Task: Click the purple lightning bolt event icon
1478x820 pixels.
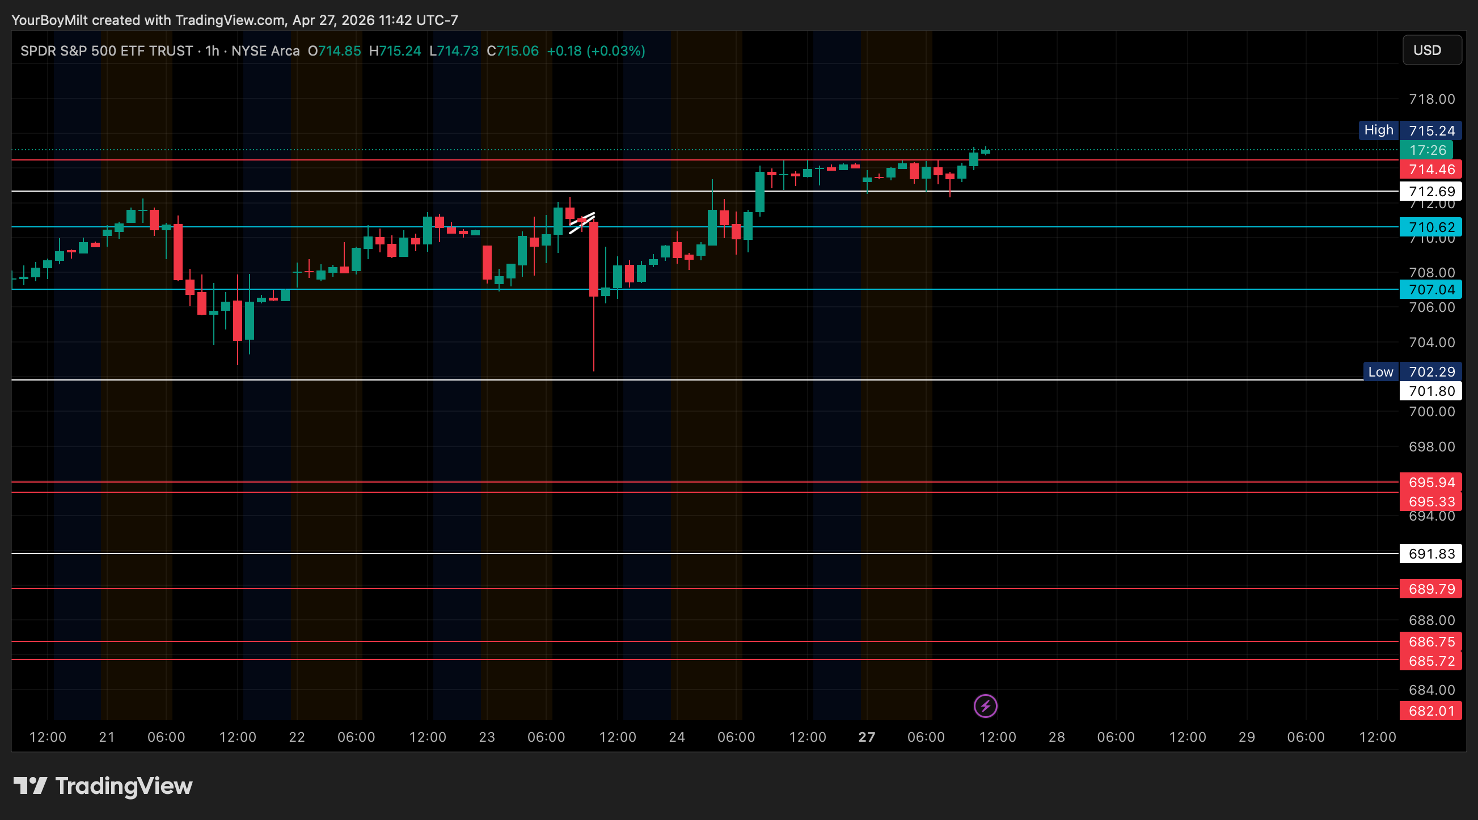Action: point(985,706)
